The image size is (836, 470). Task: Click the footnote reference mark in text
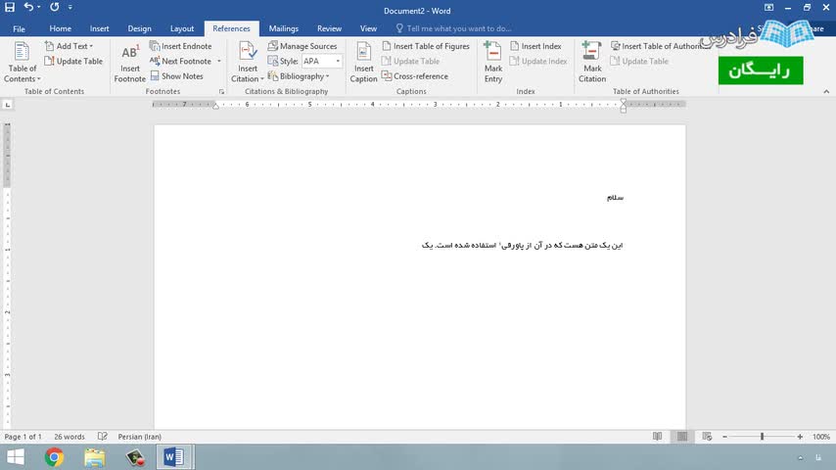click(x=500, y=244)
